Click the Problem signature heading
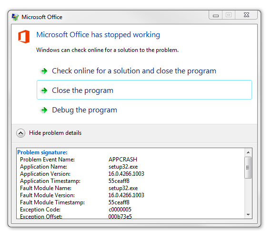 coord(42,152)
